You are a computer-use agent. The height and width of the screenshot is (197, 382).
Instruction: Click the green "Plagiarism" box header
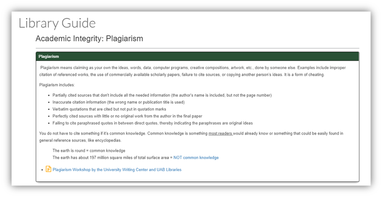tap(49, 56)
